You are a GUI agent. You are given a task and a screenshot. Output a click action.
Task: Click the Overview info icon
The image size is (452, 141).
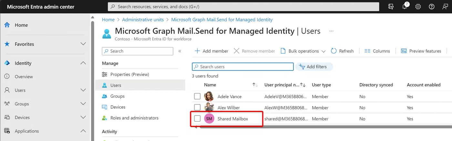pos(7,77)
